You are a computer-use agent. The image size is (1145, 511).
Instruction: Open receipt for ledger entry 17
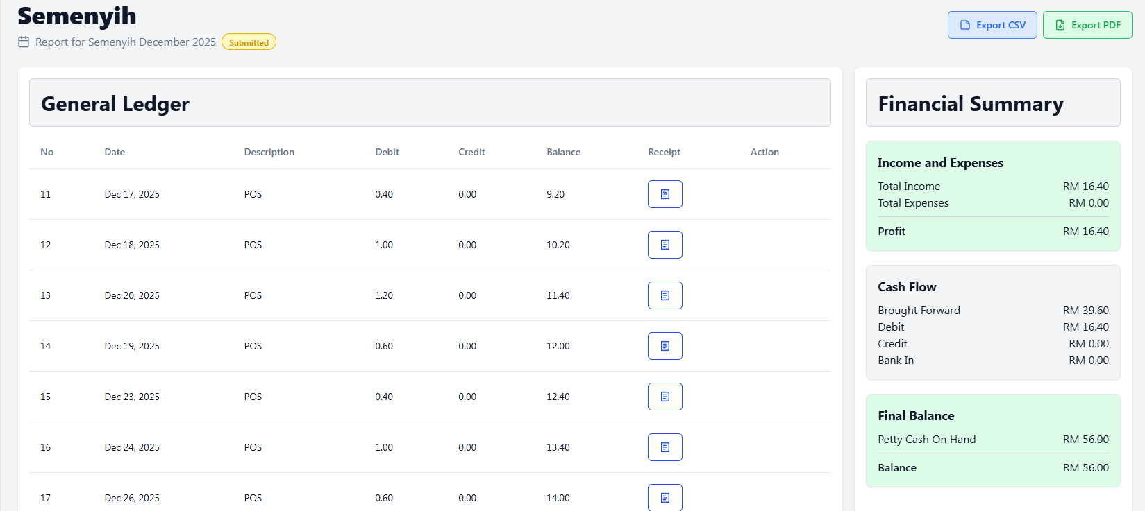click(x=665, y=497)
